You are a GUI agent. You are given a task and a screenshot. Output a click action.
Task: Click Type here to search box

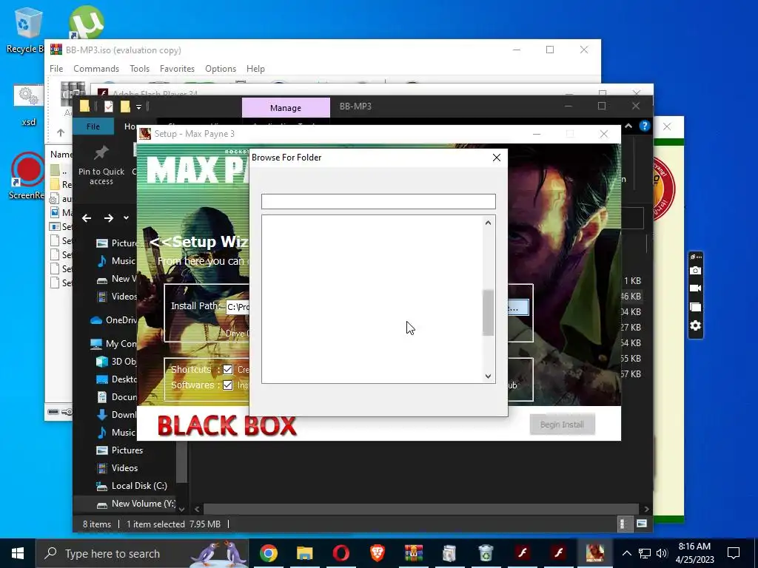click(x=142, y=553)
